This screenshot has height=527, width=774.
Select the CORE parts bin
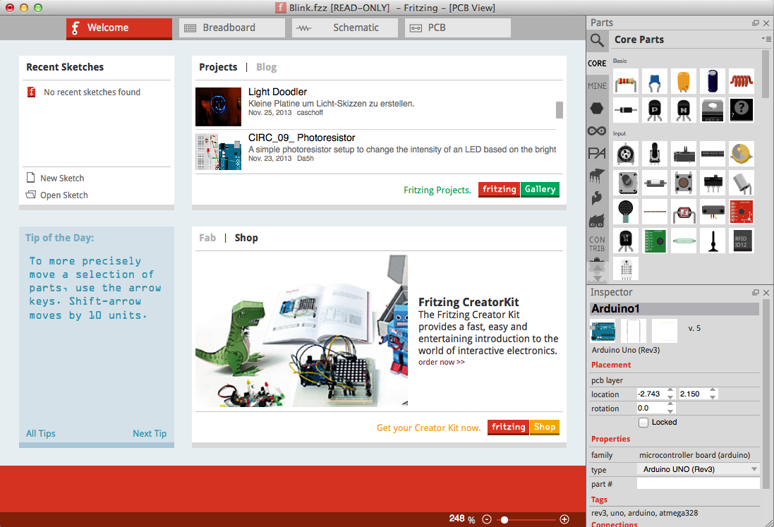pyautogui.click(x=597, y=63)
